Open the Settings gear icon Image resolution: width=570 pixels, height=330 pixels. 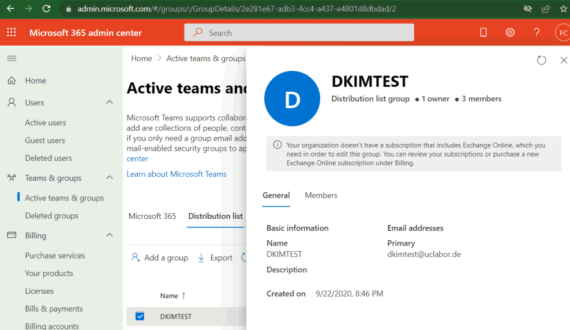pyautogui.click(x=510, y=33)
